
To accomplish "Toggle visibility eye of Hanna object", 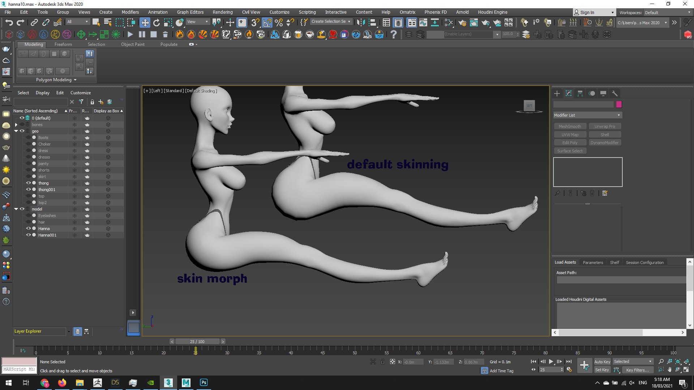I will pyautogui.click(x=28, y=229).
